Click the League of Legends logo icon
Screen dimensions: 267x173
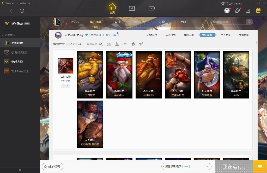point(57,22)
